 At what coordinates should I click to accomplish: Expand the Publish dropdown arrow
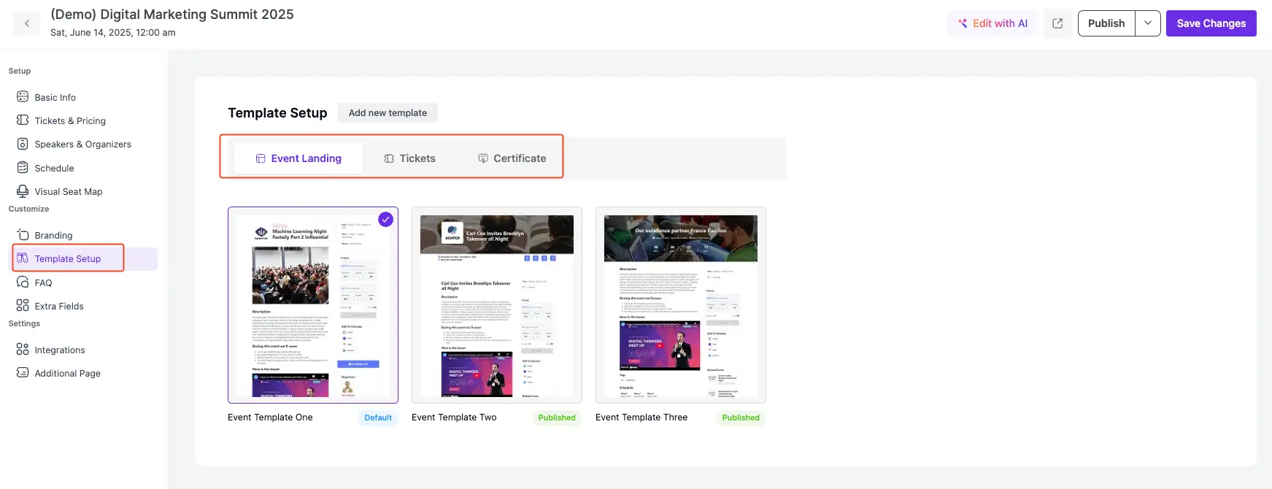tap(1148, 23)
